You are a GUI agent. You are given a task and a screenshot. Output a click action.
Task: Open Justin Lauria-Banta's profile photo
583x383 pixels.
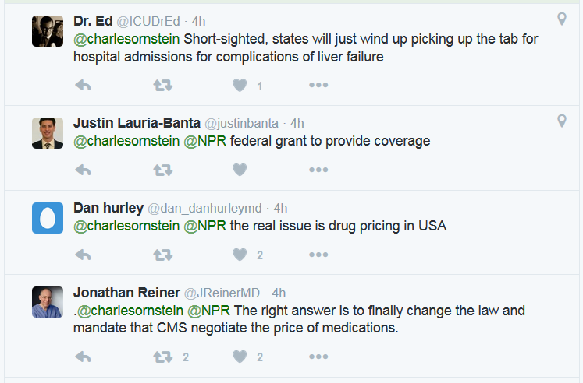(x=47, y=132)
